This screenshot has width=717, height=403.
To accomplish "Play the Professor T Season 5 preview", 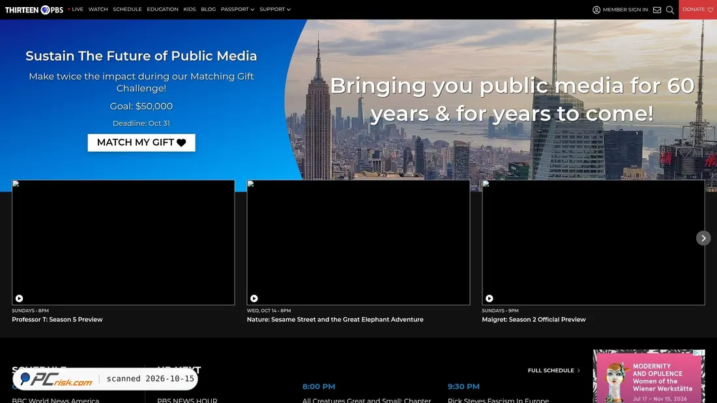I will 19,298.
